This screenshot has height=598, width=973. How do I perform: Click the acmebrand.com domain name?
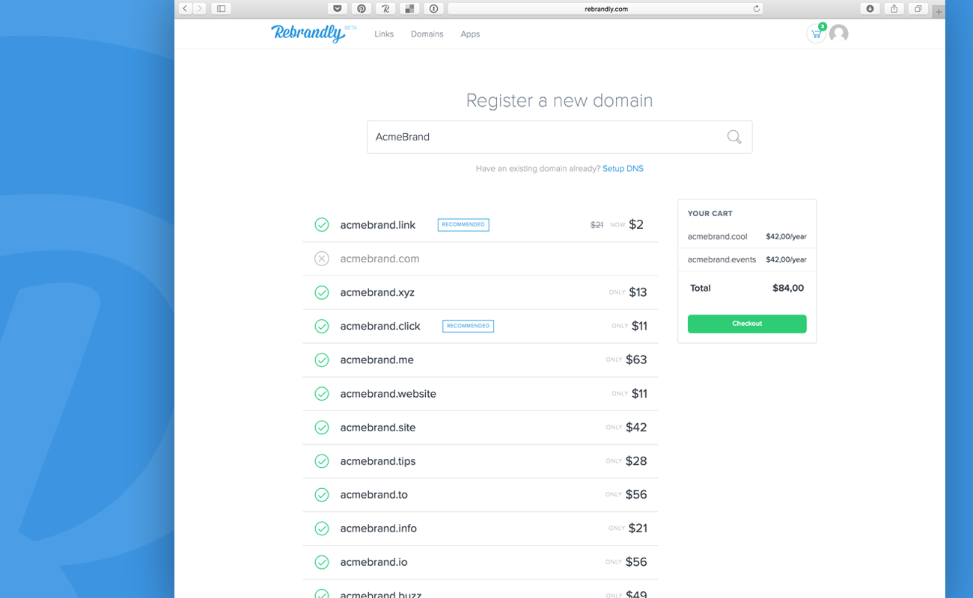click(379, 259)
